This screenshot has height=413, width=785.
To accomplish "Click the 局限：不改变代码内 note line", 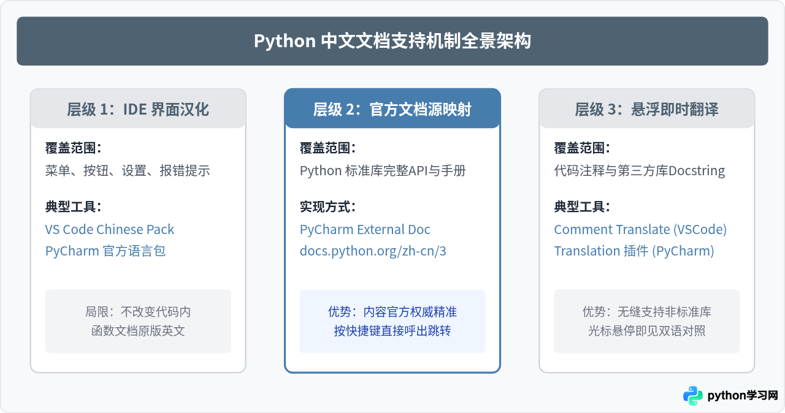I will pos(138,312).
